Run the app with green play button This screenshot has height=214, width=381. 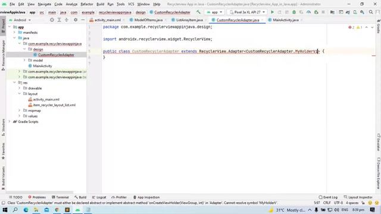[272, 12]
